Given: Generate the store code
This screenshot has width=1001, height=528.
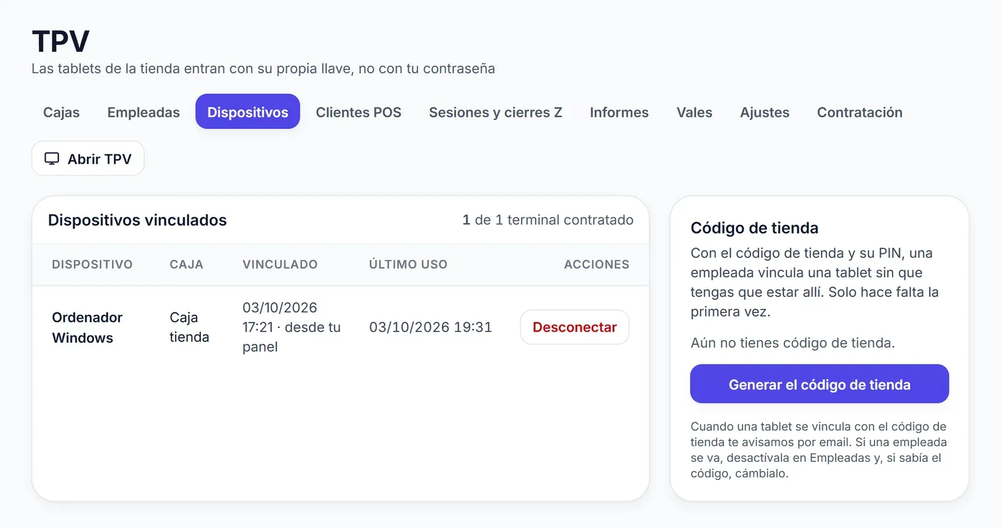Looking at the screenshot, I should pyautogui.click(x=820, y=384).
